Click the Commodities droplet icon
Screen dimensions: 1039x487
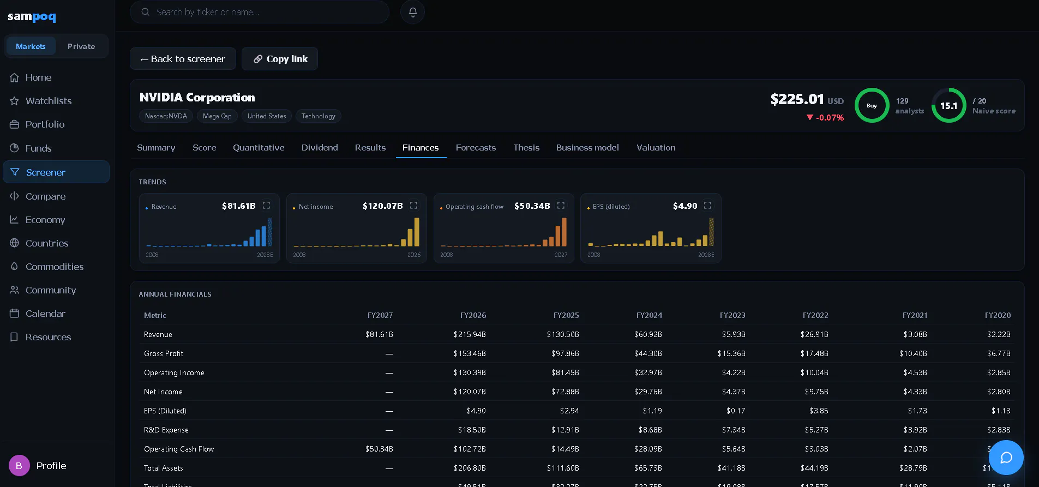tap(15, 267)
